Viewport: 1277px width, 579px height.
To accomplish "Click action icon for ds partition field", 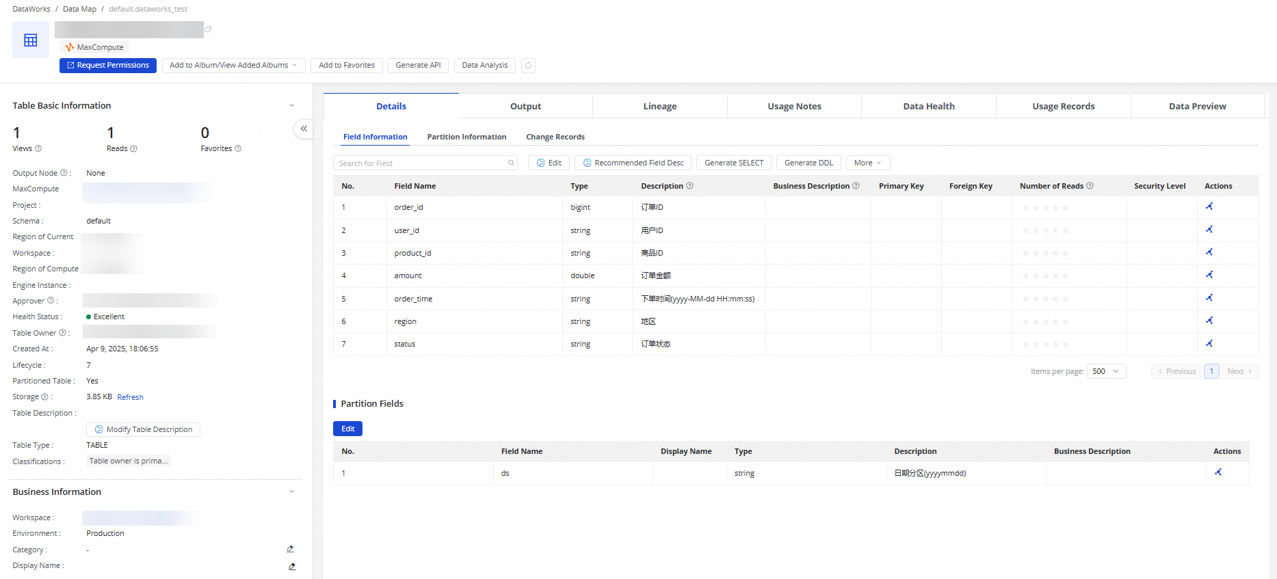I will click(1218, 472).
